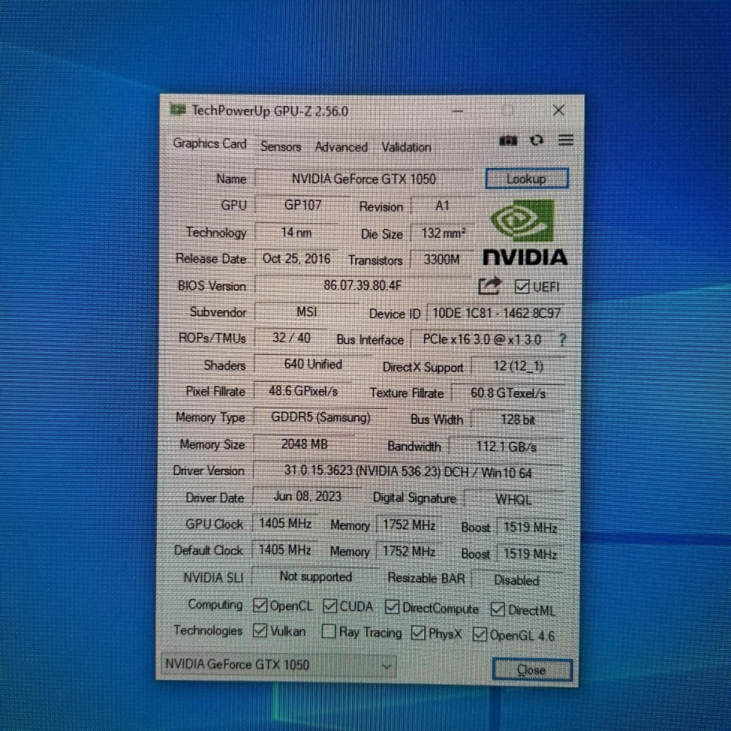Image resolution: width=731 pixels, height=731 pixels.
Task: Click the Driver Date value Jun 08, 2023
Action: tap(307, 496)
